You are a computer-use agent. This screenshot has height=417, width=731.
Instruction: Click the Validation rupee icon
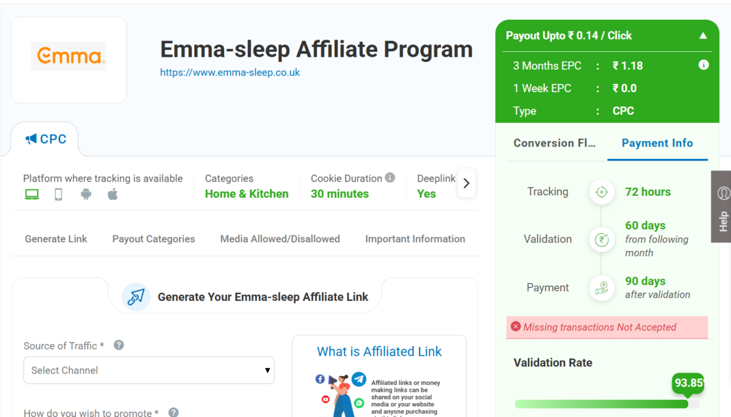(602, 240)
